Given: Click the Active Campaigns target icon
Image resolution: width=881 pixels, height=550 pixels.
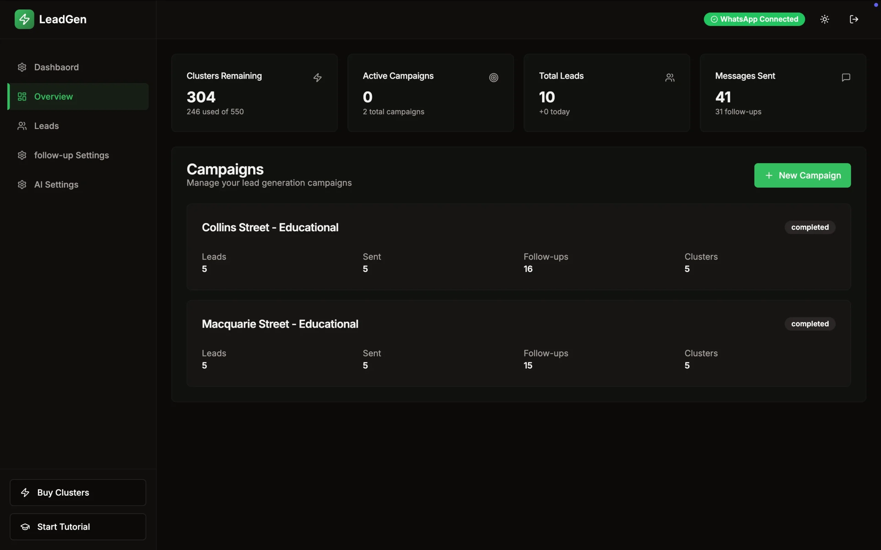Looking at the screenshot, I should [x=493, y=77].
